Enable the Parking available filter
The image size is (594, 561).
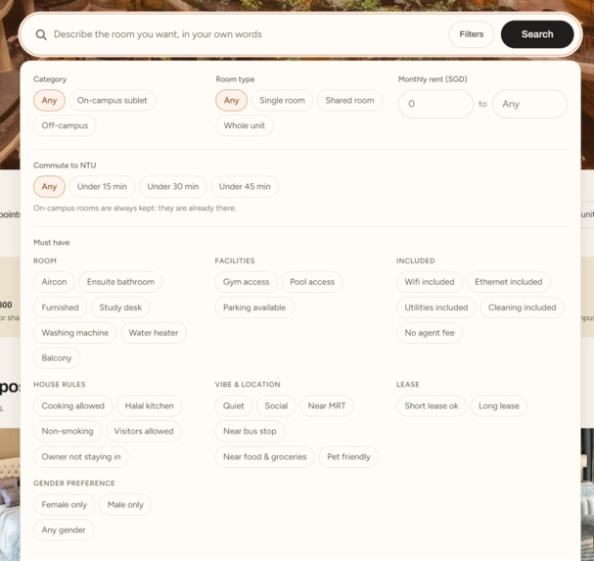254,307
